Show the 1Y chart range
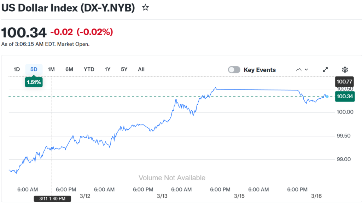Viewport: 362px width, 204px height. (107, 69)
